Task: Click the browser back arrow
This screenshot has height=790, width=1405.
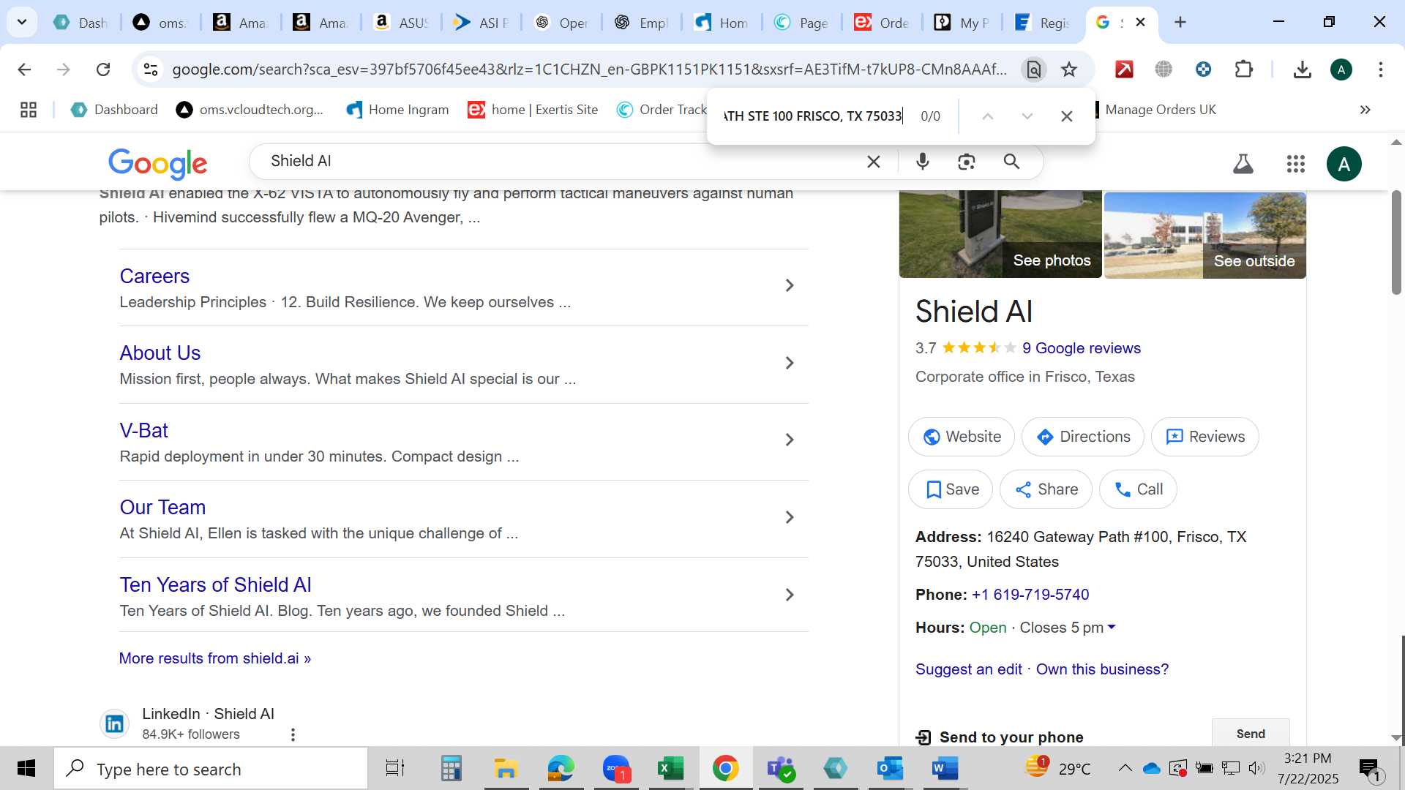Action: tap(24, 69)
